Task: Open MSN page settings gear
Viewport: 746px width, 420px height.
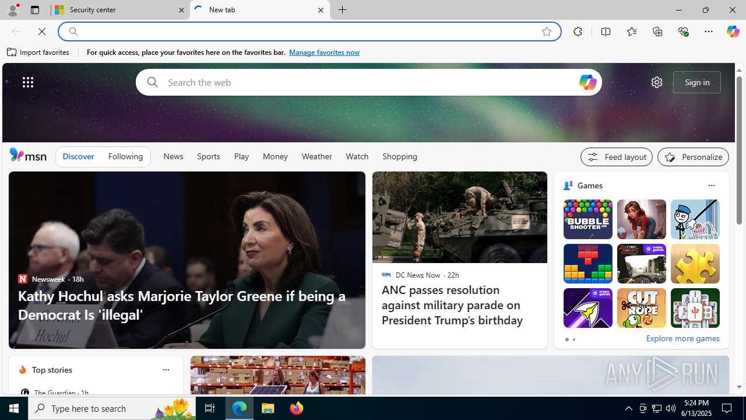Action: tap(657, 82)
